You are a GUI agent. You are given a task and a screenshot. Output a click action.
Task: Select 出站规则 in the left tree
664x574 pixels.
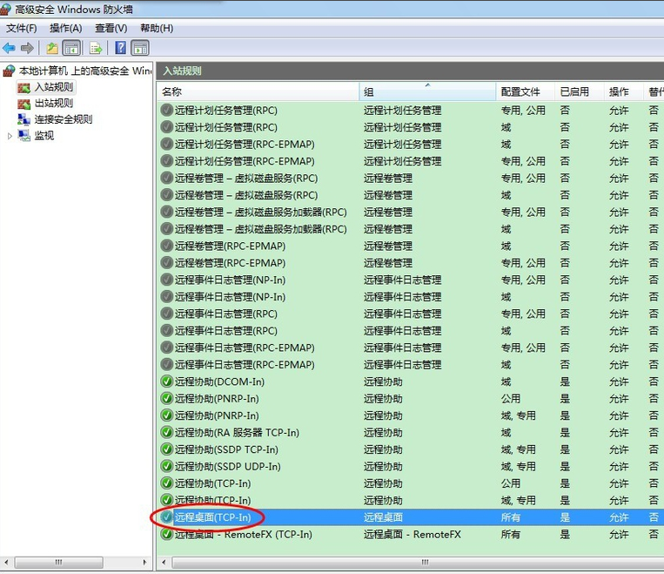53,104
